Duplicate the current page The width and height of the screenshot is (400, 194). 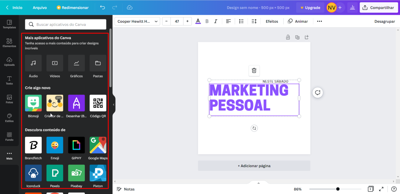pyautogui.click(x=297, y=37)
